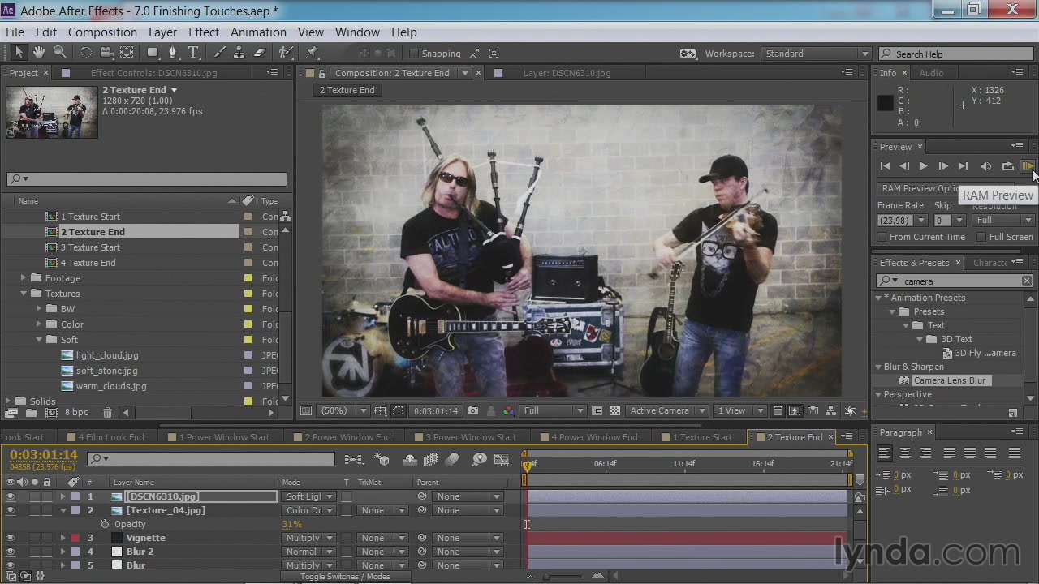This screenshot has height=584, width=1039.
Task: Select the Zoom magnifier tool
Action: pos(59,53)
